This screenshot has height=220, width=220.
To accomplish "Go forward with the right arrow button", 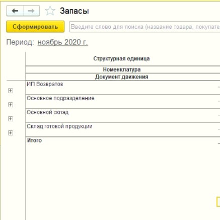I will pos(31,11).
